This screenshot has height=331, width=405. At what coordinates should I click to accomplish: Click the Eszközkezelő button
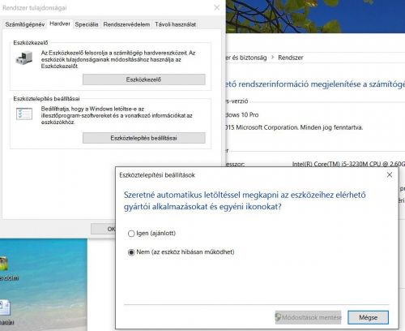click(x=144, y=80)
